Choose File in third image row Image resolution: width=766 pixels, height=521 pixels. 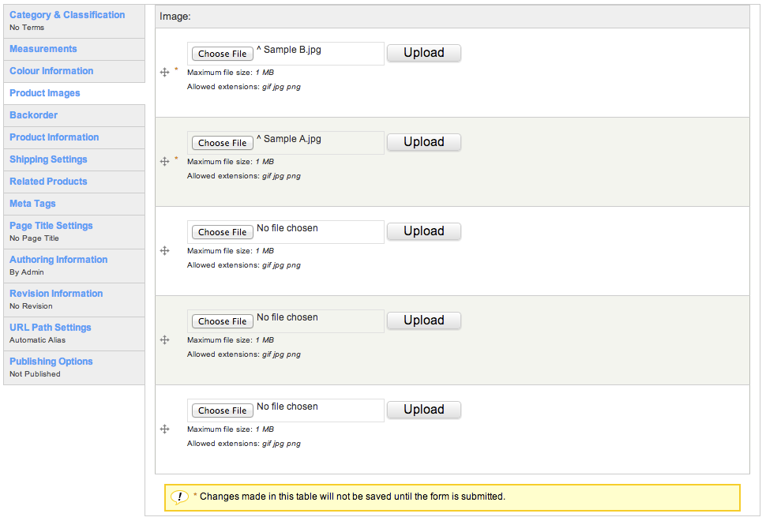222,232
